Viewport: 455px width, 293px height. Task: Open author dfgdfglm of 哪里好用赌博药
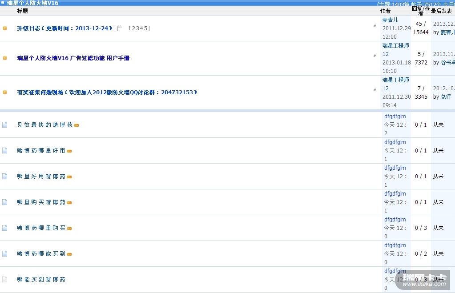click(395, 168)
